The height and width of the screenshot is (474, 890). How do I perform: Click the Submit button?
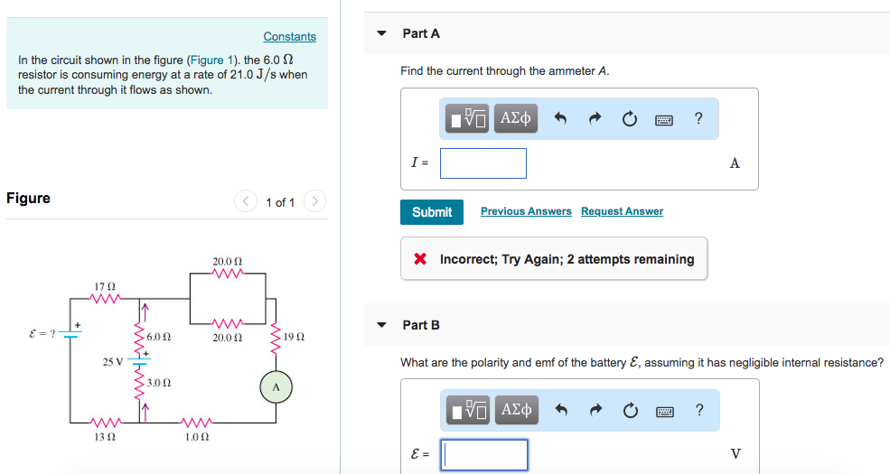pos(432,212)
